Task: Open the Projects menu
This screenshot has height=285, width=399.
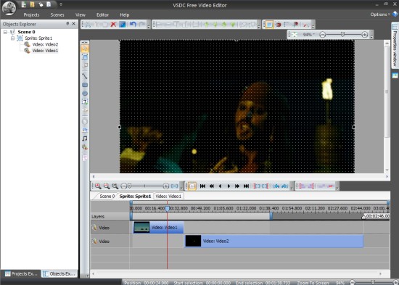Action: click(x=31, y=15)
